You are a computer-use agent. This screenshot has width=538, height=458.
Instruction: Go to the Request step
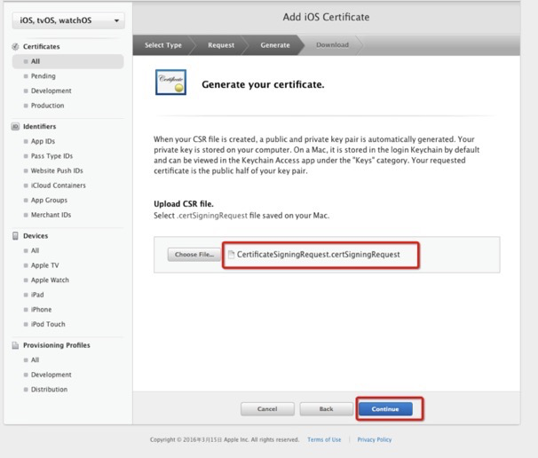(221, 44)
